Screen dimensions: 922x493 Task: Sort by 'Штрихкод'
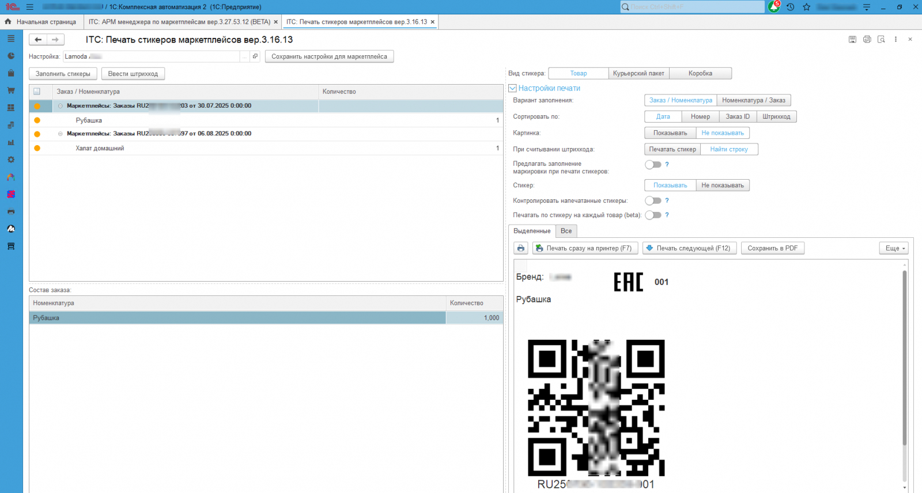coord(776,116)
